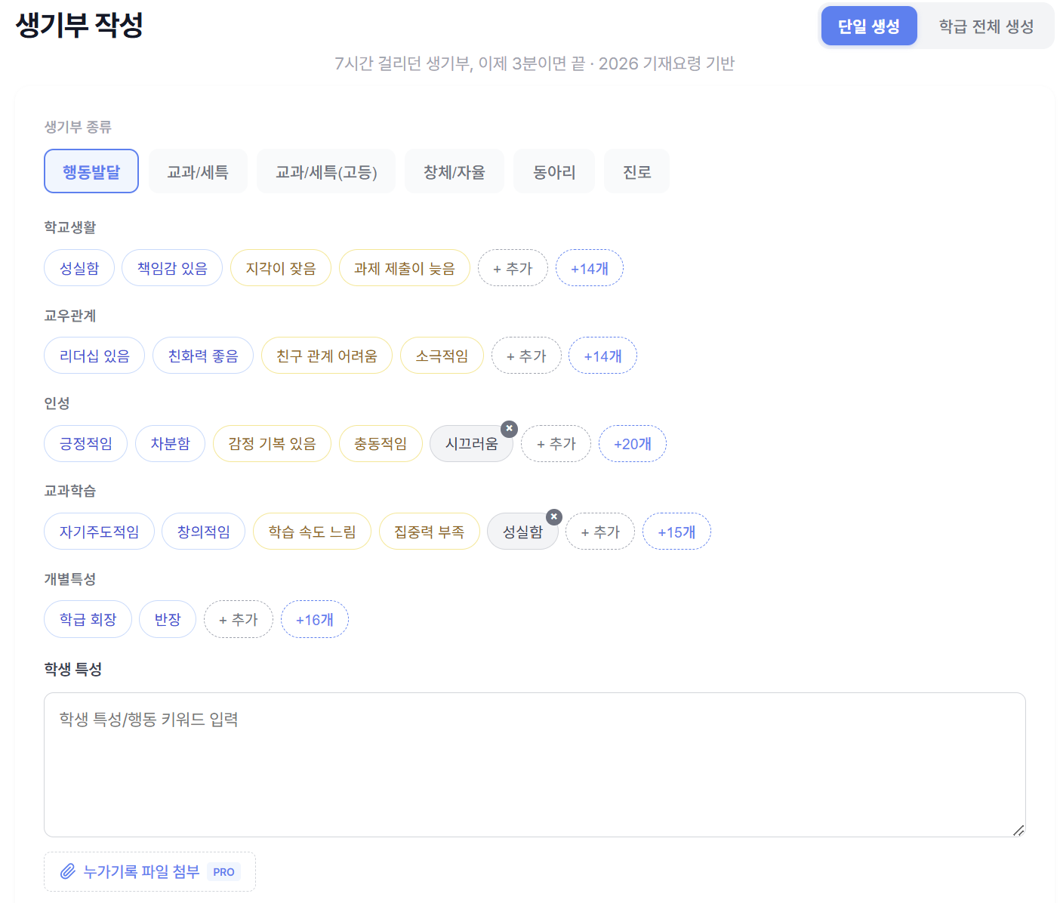Open the 동아리 record type tab
This screenshot has height=903, width=1060.
553,171
